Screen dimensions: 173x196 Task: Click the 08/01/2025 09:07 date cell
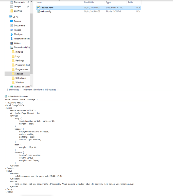[92, 8]
